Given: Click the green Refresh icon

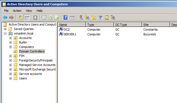Looking at the screenshot, I should (x=50, y=17).
